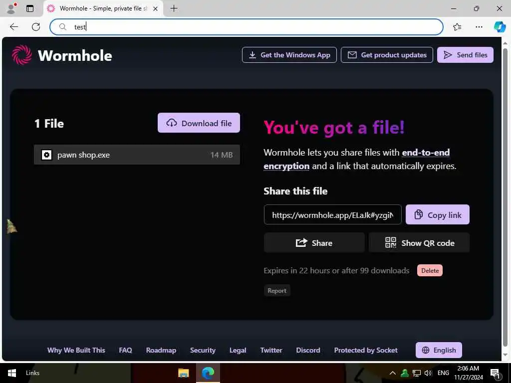Click the browser back arrow
The width and height of the screenshot is (511, 383).
coord(13,27)
